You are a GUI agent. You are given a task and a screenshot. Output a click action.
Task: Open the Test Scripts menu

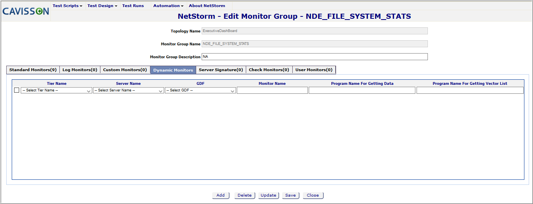pyautogui.click(x=67, y=6)
